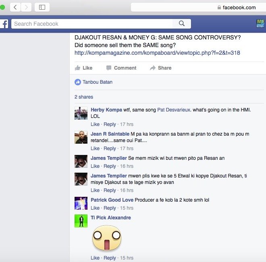Viewport: 266px width, 262px height.
Task: Like the 'Se mem mizik wi' comment
Action: [x=95, y=166]
